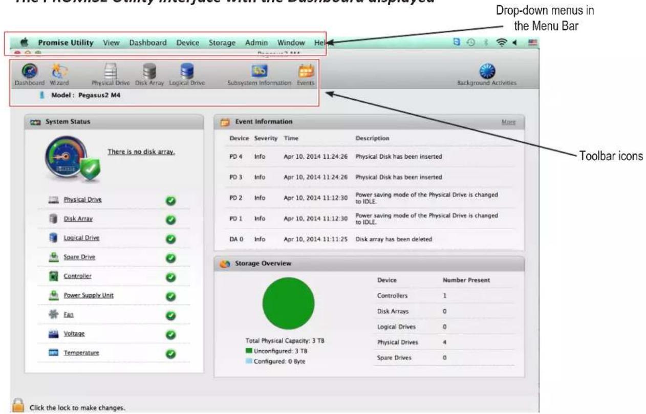Open the Physical Drive status link

coord(82,200)
